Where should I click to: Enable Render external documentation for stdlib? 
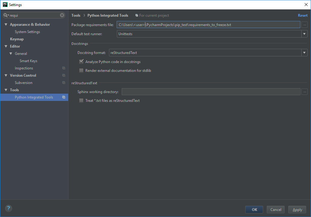[81, 70]
